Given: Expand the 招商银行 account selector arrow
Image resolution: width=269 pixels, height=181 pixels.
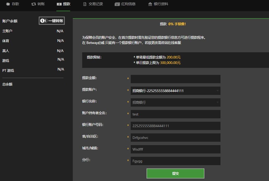Looking at the screenshot, I should [x=217, y=90].
